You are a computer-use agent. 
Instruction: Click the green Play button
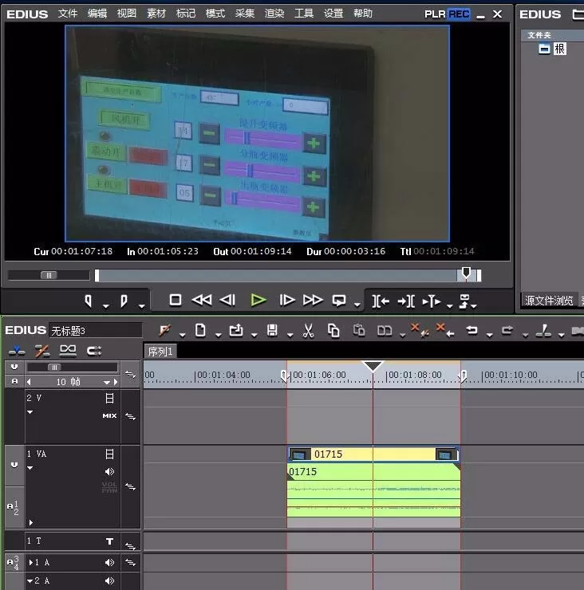tap(258, 301)
